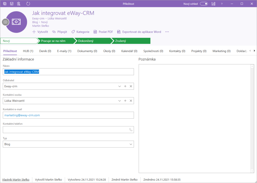257x183 pixels.
Task: Click the Save icon in title bar
Action: tap(12, 4)
